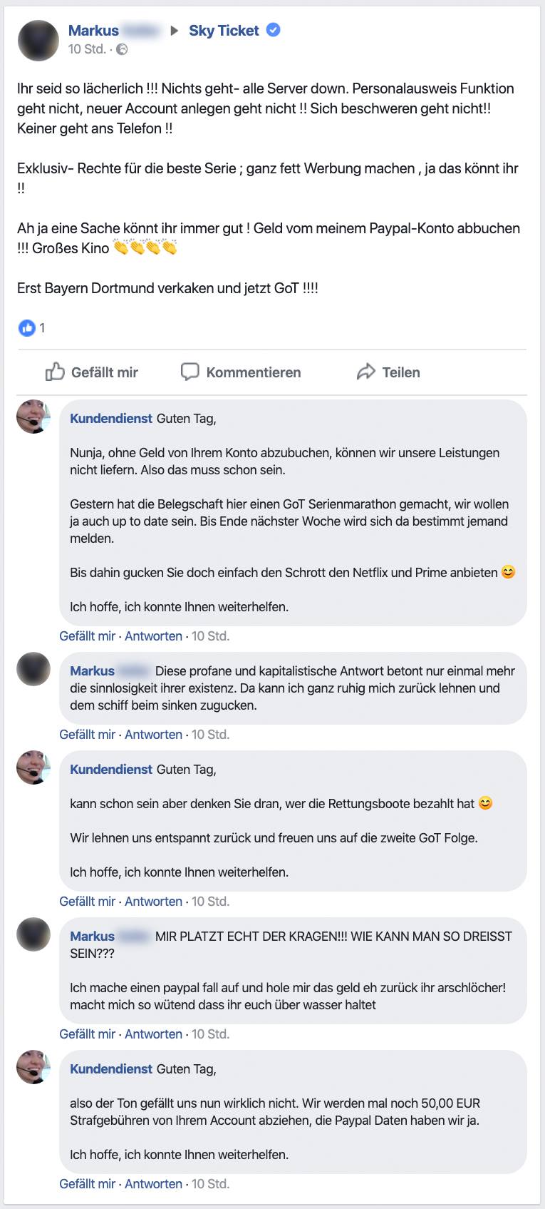545x1209 pixels.
Task: Click the thumbs-up icon on Gefällt mir button
Action: [55, 372]
